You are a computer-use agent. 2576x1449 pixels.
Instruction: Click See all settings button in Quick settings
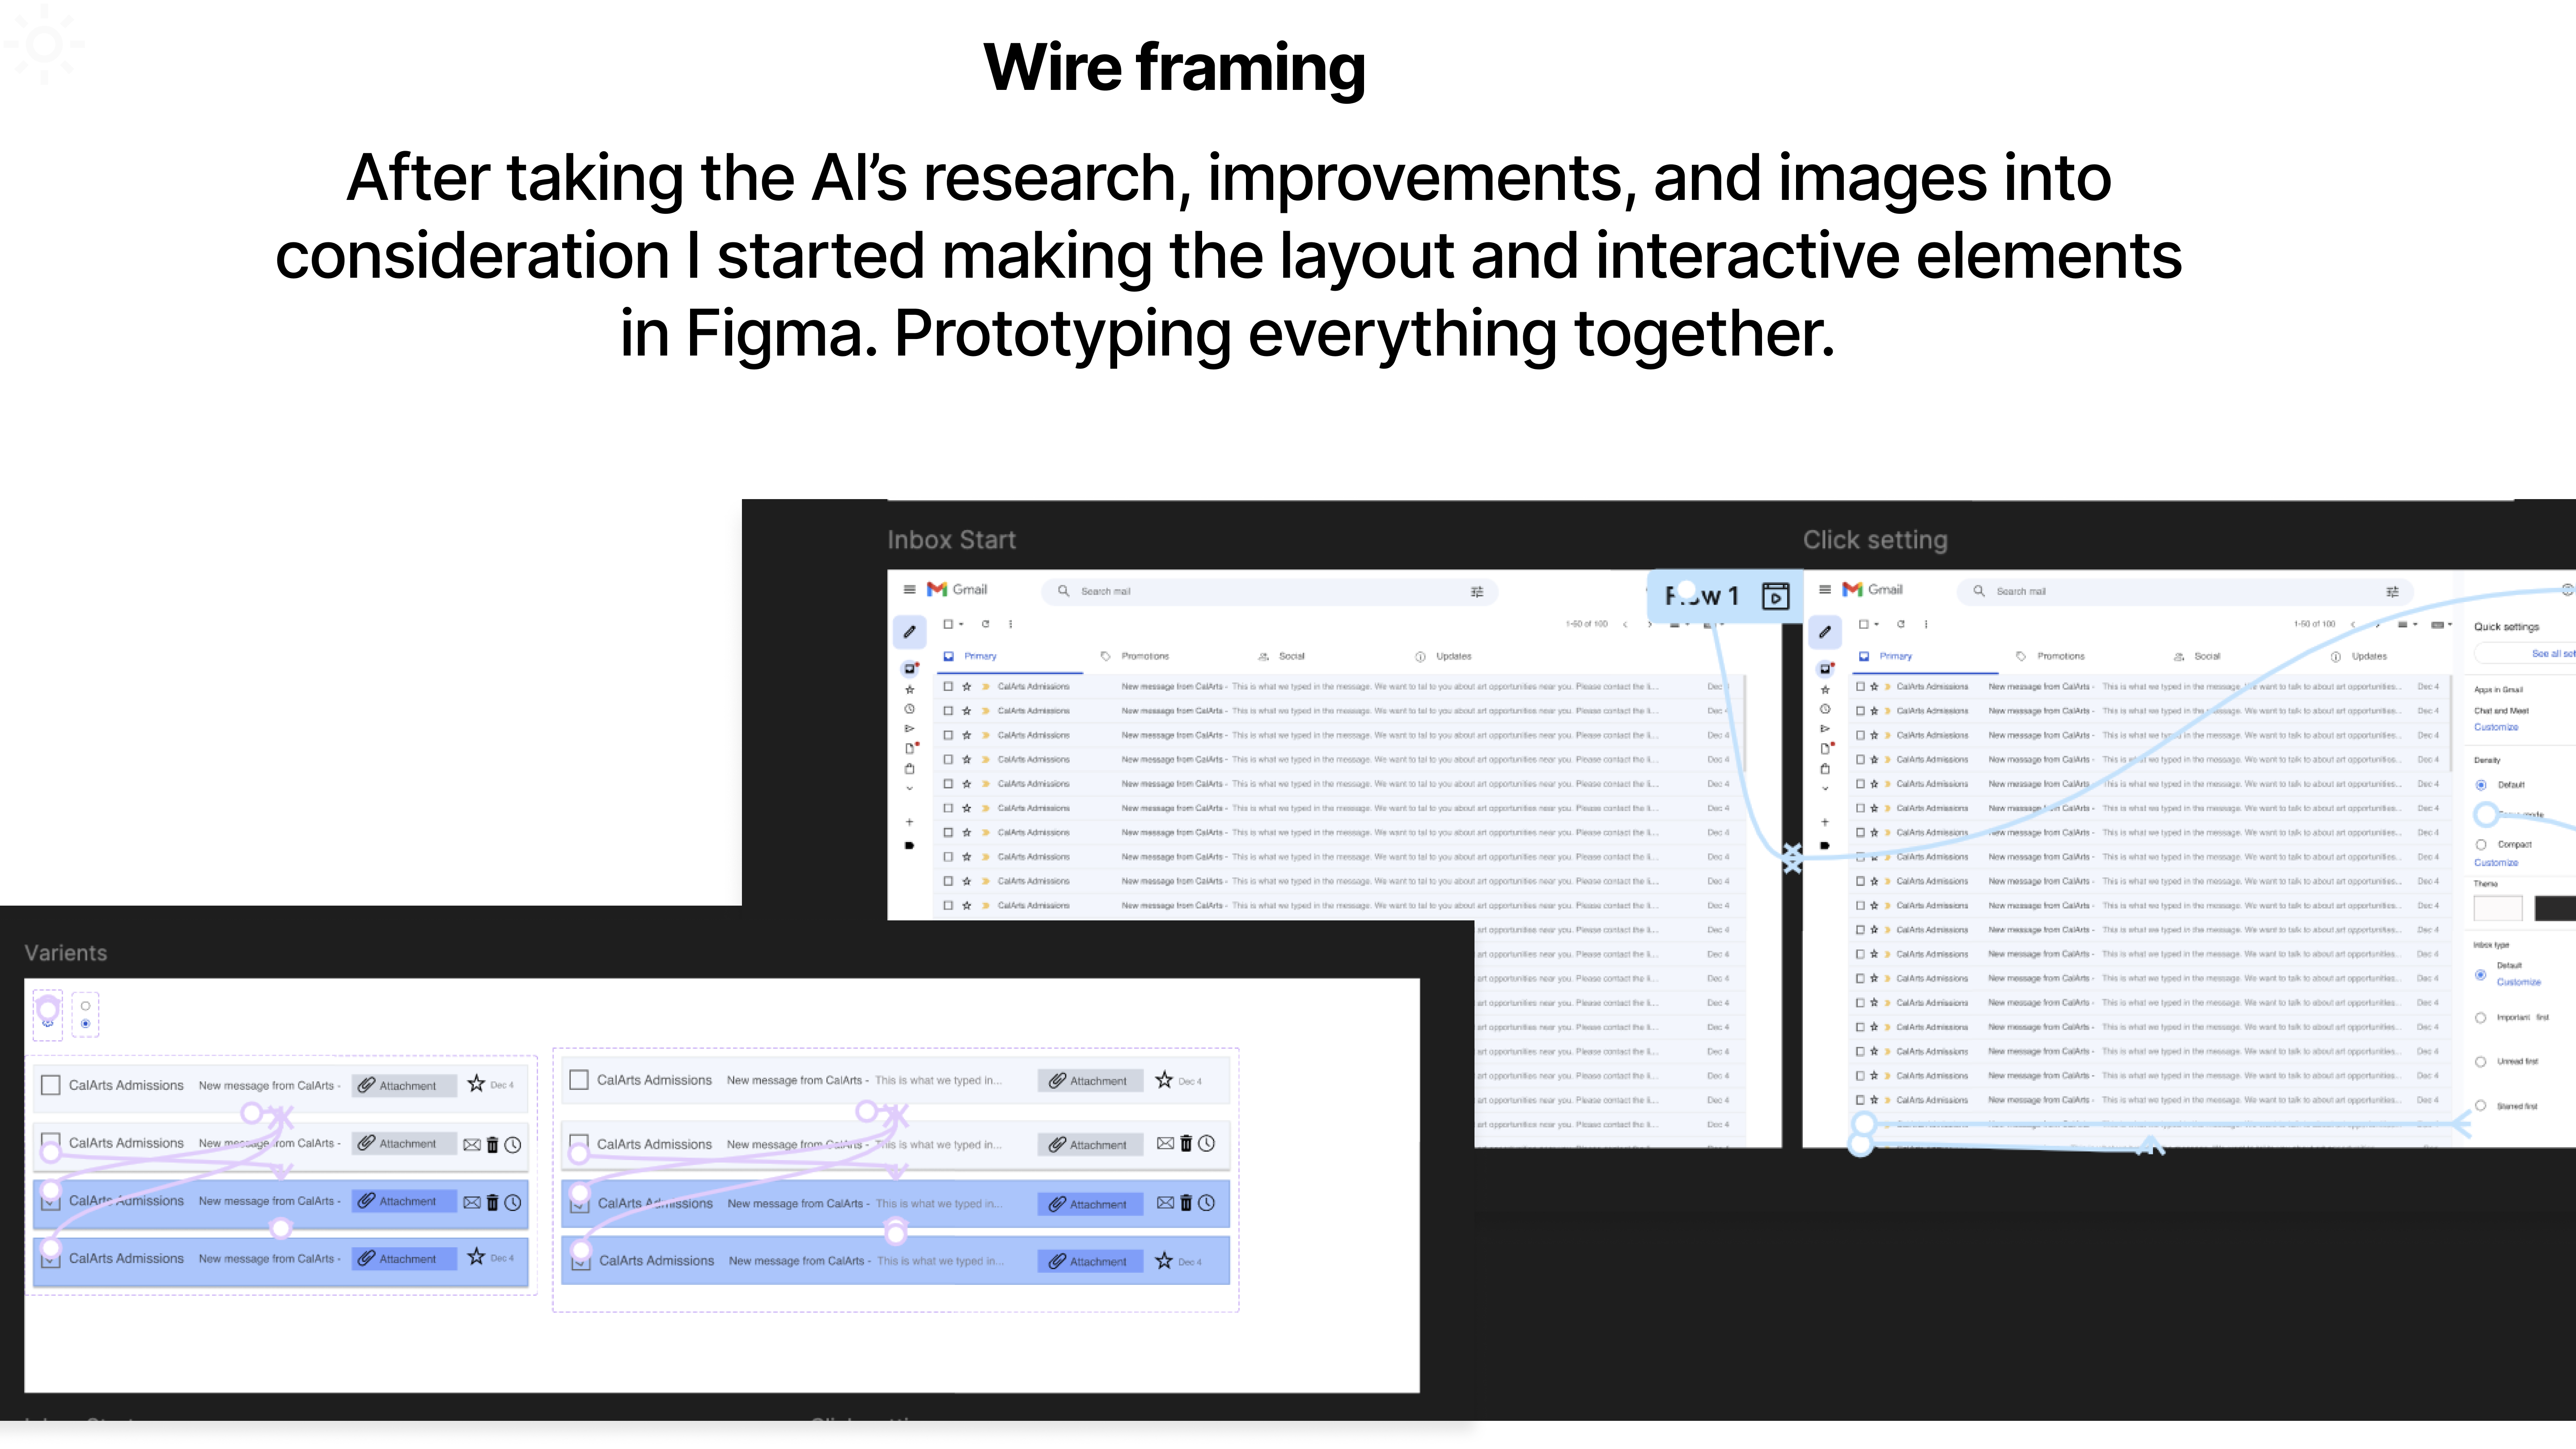point(2526,653)
